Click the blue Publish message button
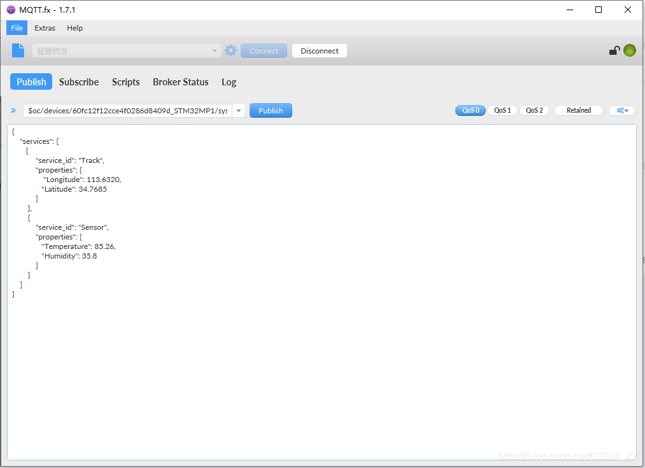The width and height of the screenshot is (645, 468). pyautogui.click(x=271, y=110)
